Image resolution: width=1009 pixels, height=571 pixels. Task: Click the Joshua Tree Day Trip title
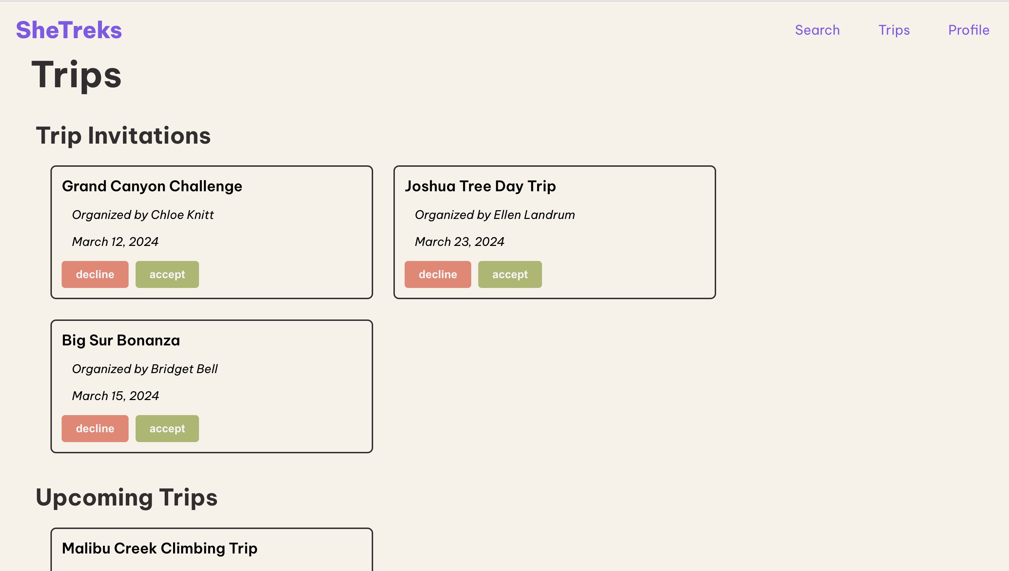pyautogui.click(x=480, y=186)
